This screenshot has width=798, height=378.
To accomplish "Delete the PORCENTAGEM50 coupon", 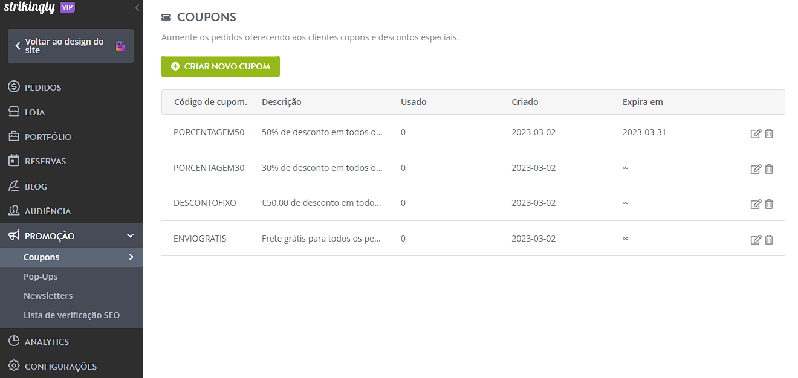I will [769, 133].
